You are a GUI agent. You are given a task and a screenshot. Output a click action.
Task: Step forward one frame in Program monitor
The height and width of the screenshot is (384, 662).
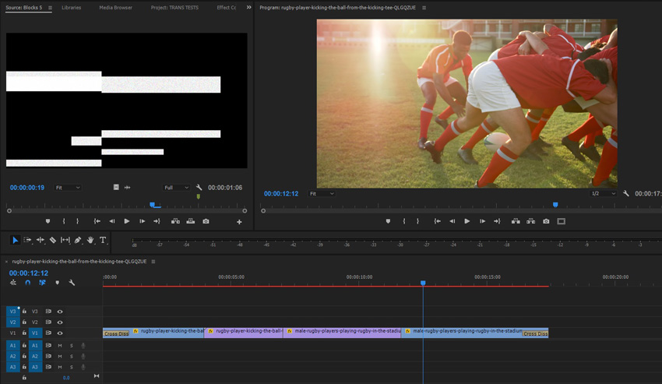click(x=482, y=221)
